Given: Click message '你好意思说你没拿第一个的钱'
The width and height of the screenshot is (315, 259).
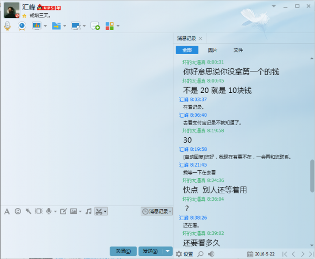Looking at the screenshot, I should coord(231,71).
